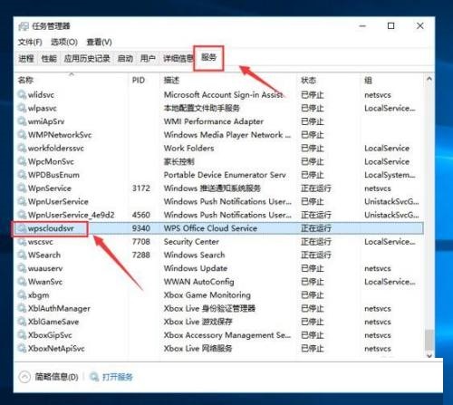The width and height of the screenshot is (453, 405).
Task: Sort by the 状态 column header
Action: click(x=329, y=80)
